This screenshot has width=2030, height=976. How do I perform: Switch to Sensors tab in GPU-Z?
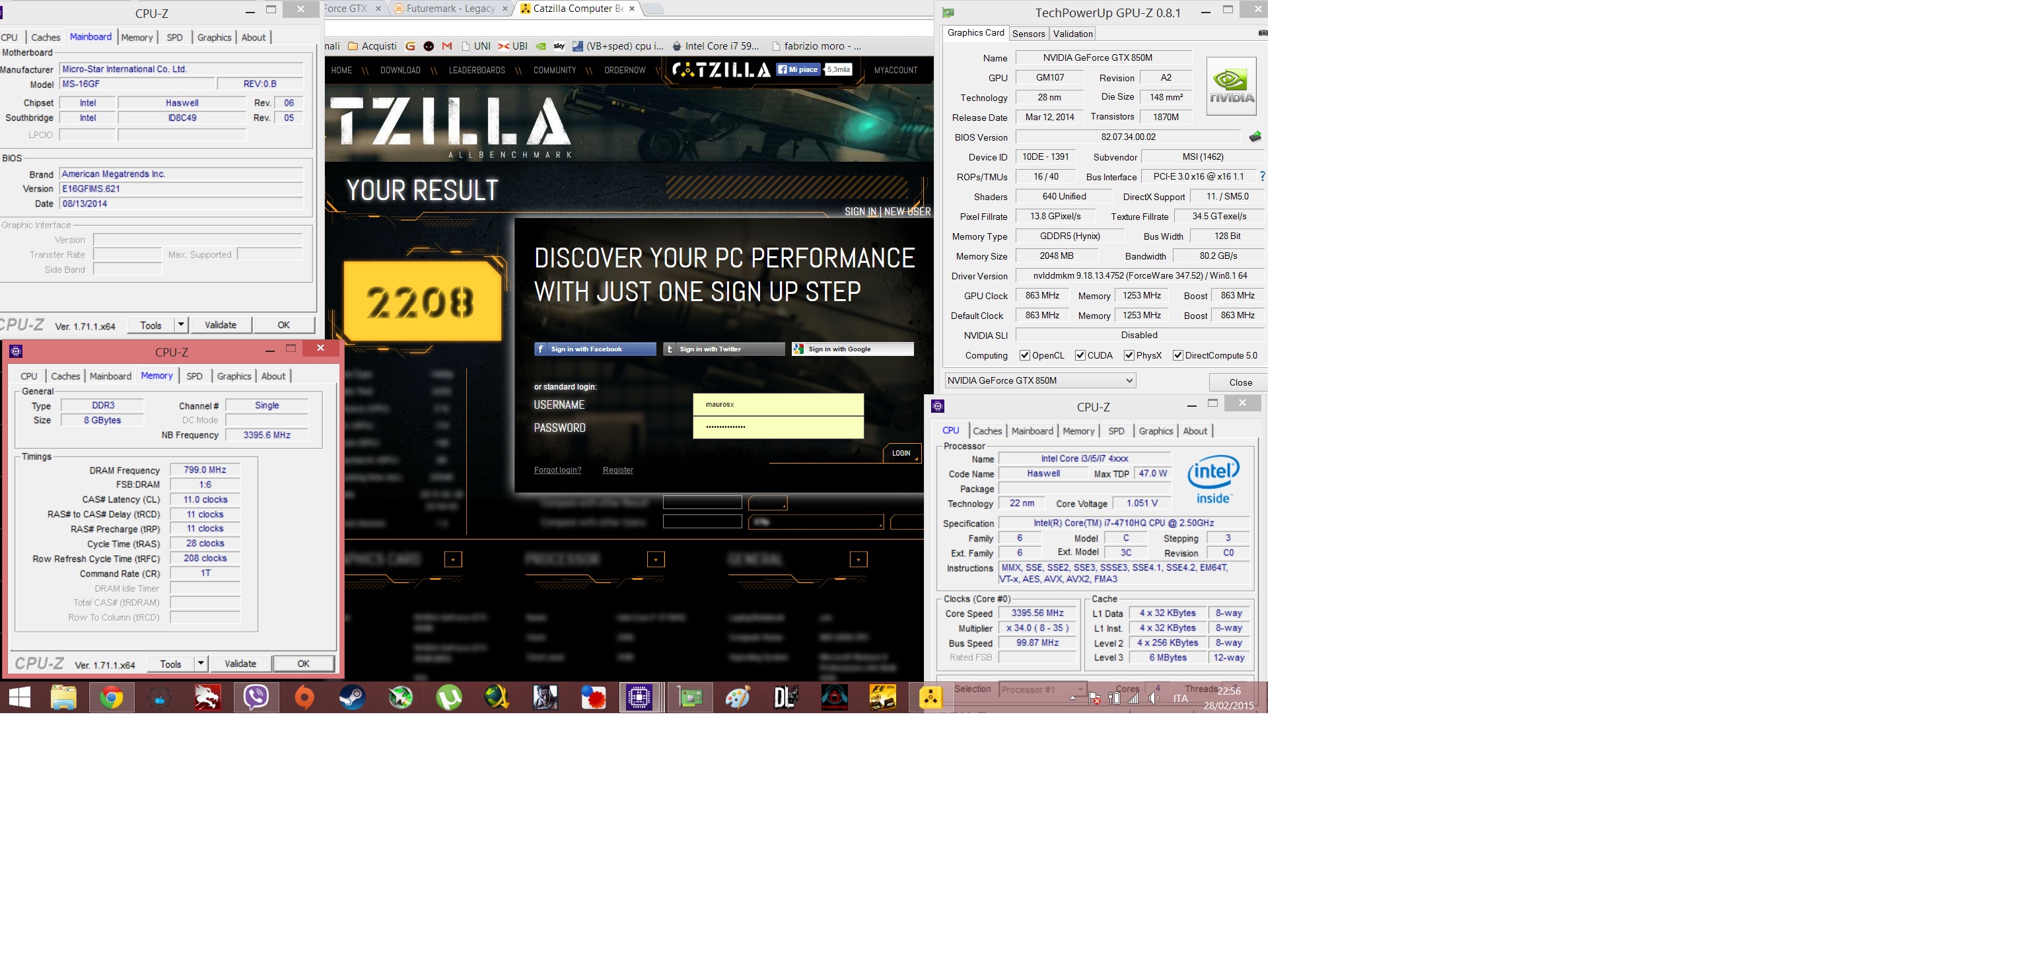(1028, 33)
